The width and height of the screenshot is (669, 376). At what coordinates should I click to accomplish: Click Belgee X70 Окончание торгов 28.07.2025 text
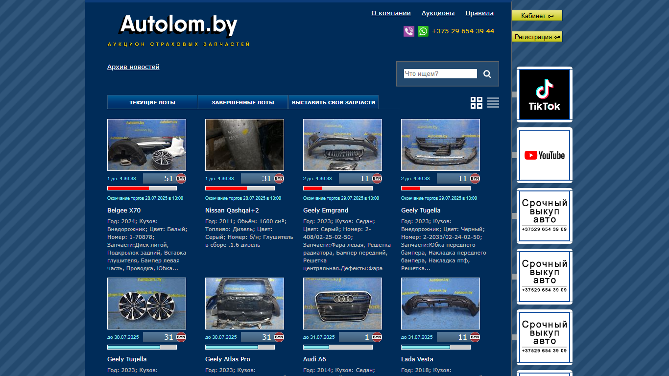(145, 198)
